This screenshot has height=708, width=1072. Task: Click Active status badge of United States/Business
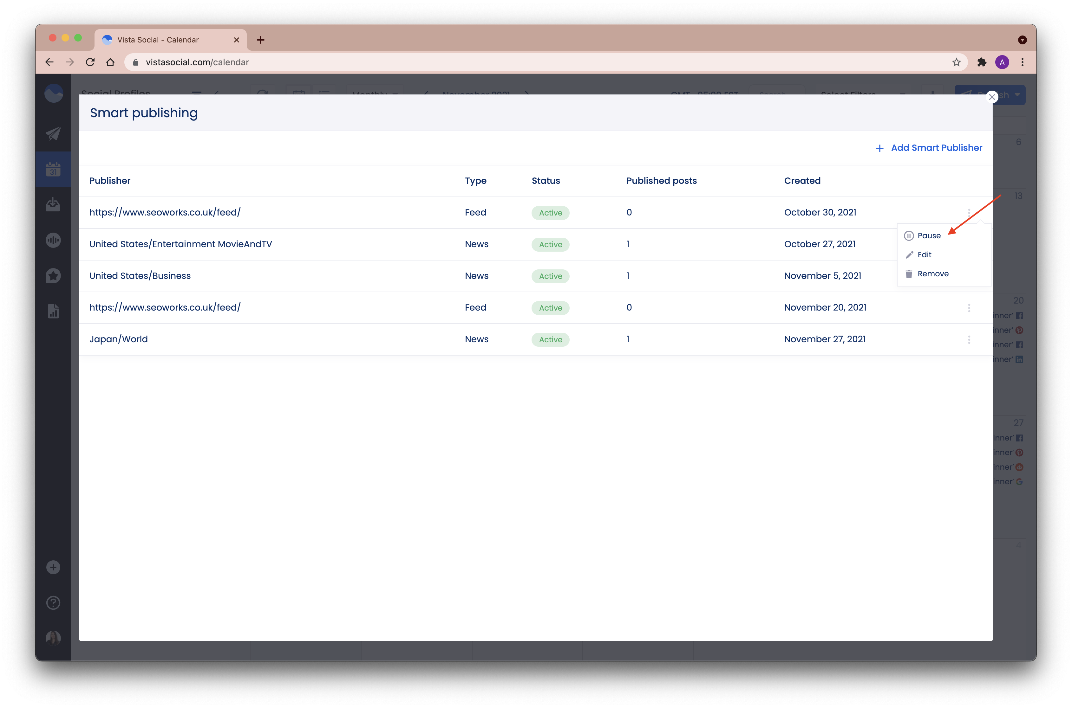550,276
